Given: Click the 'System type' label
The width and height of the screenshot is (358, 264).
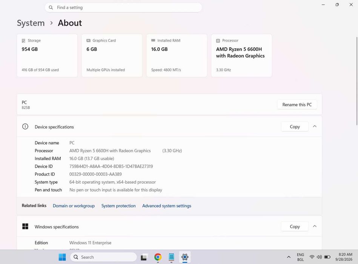Looking at the screenshot, I should [x=46, y=182].
